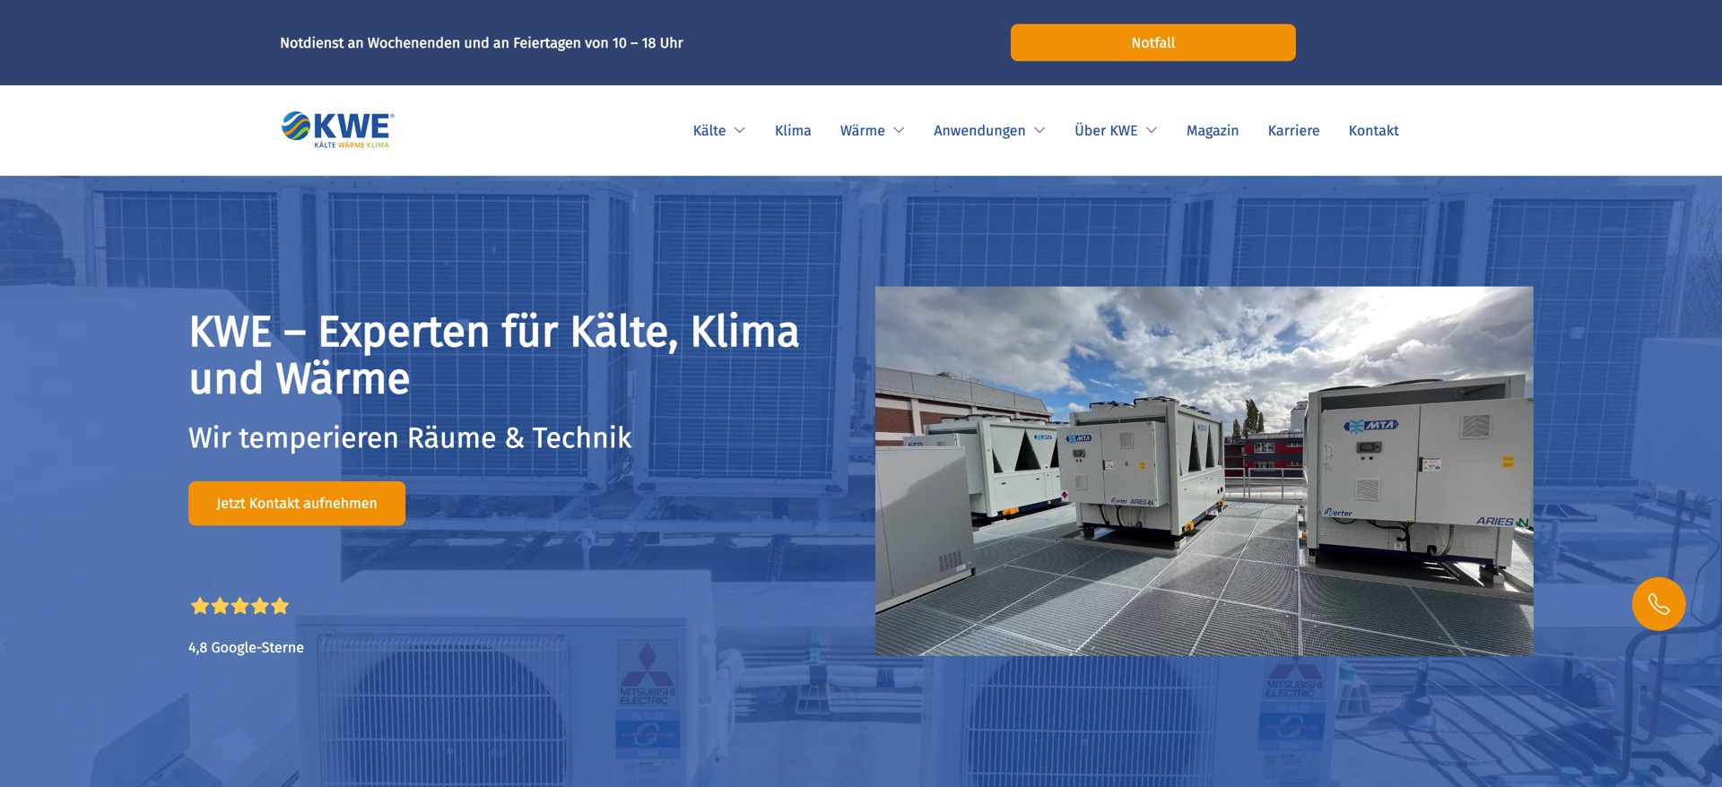Click the orange Notfall button

click(x=1152, y=42)
